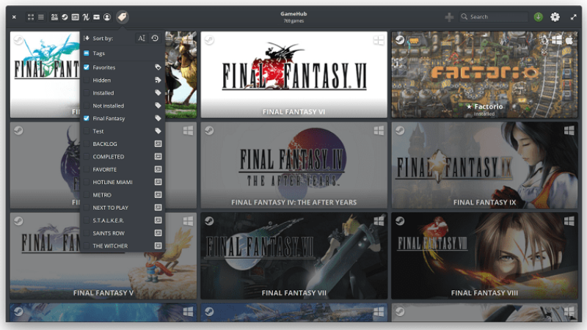Viewport: 587px width, 330px height.
Task: Click Linux icon on Factorio card
Action: tap(544, 40)
